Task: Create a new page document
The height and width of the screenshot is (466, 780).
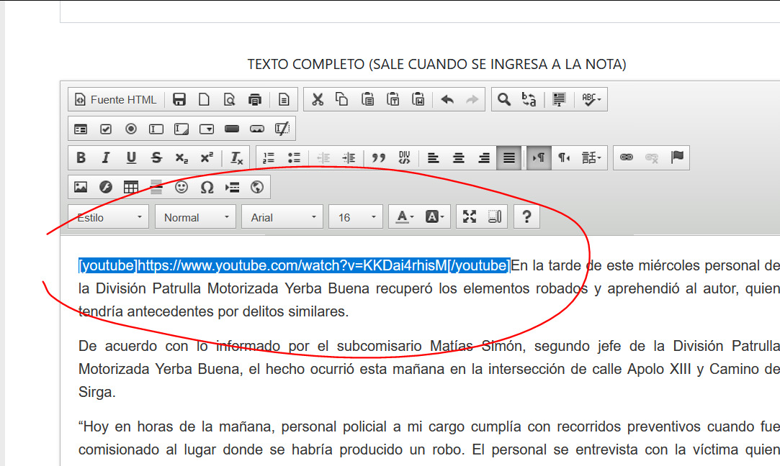Action: [204, 99]
